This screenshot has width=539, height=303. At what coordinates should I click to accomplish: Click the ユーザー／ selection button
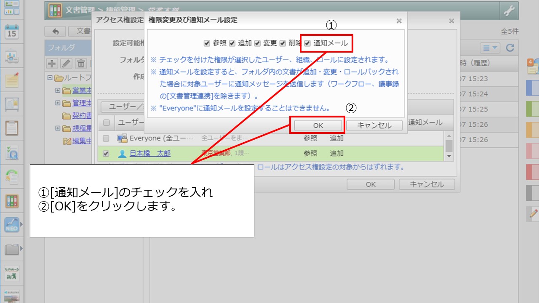click(x=123, y=106)
